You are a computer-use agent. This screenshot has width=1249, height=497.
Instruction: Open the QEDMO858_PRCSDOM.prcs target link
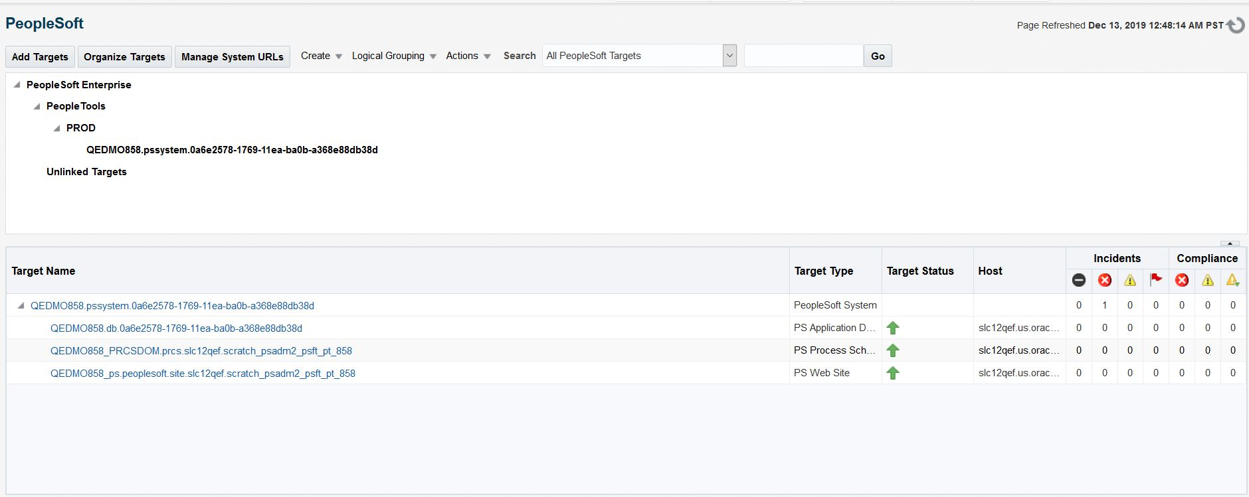[x=201, y=351]
